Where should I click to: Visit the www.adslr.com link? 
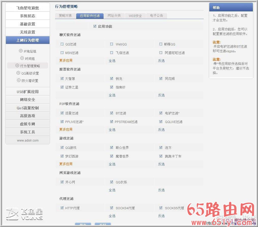click(28, 140)
